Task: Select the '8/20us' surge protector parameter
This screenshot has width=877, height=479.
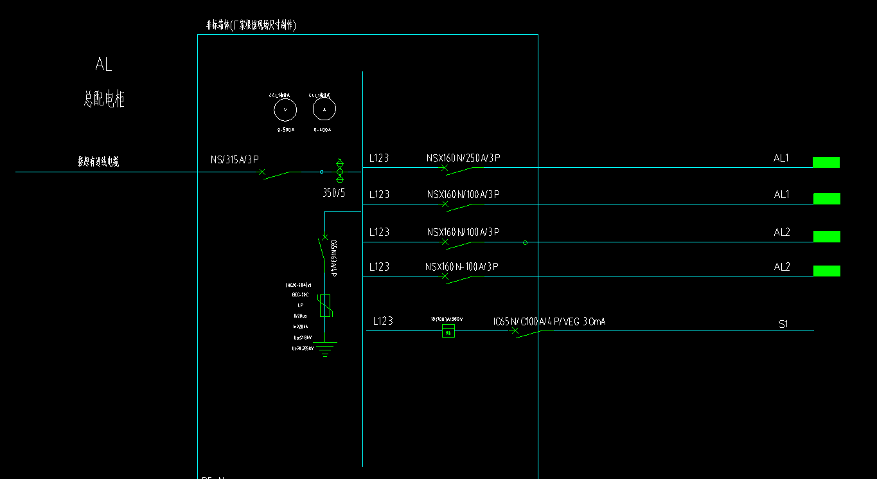Action: click(300, 316)
